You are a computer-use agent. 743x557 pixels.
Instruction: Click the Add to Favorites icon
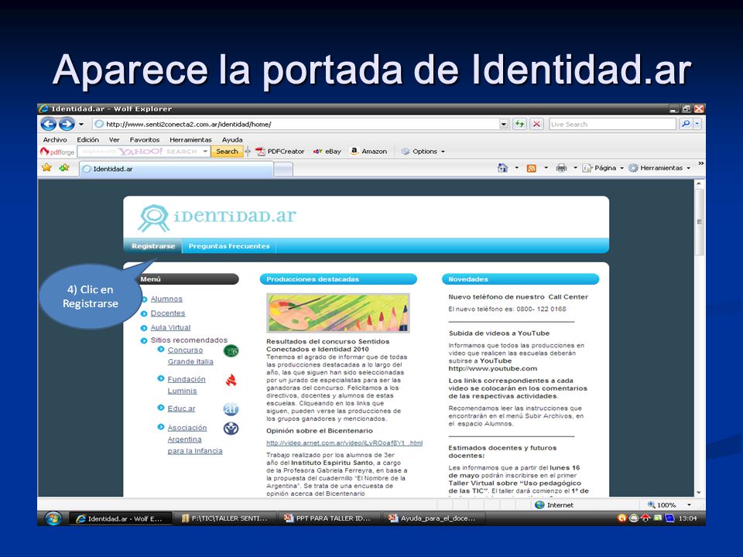point(64,168)
